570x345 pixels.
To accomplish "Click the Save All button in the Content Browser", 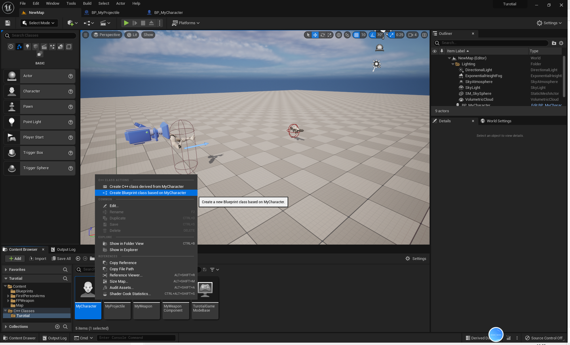I will (x=61, y=258).
